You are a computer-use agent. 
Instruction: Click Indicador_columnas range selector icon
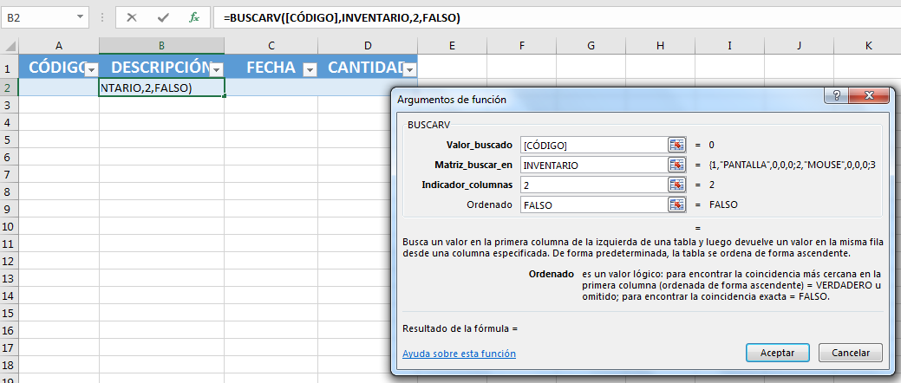click(676, 185)
